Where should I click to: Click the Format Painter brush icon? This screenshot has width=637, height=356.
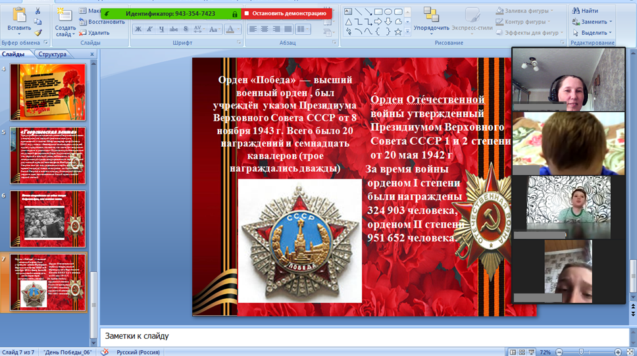(x=38, y=32)
